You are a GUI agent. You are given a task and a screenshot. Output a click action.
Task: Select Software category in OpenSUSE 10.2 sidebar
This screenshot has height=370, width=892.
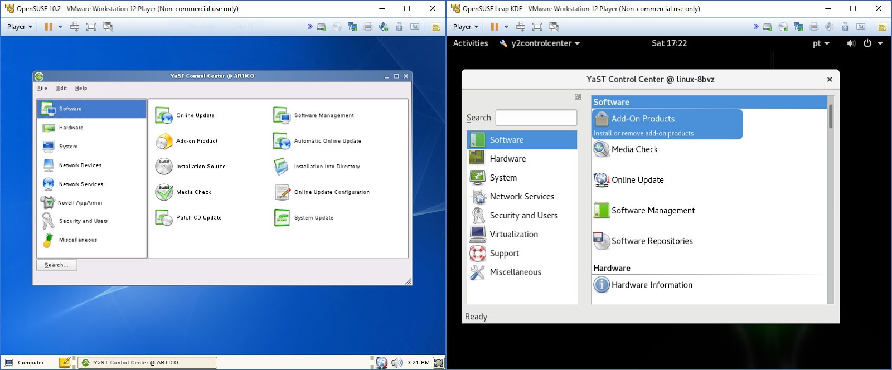pos(92,109)
